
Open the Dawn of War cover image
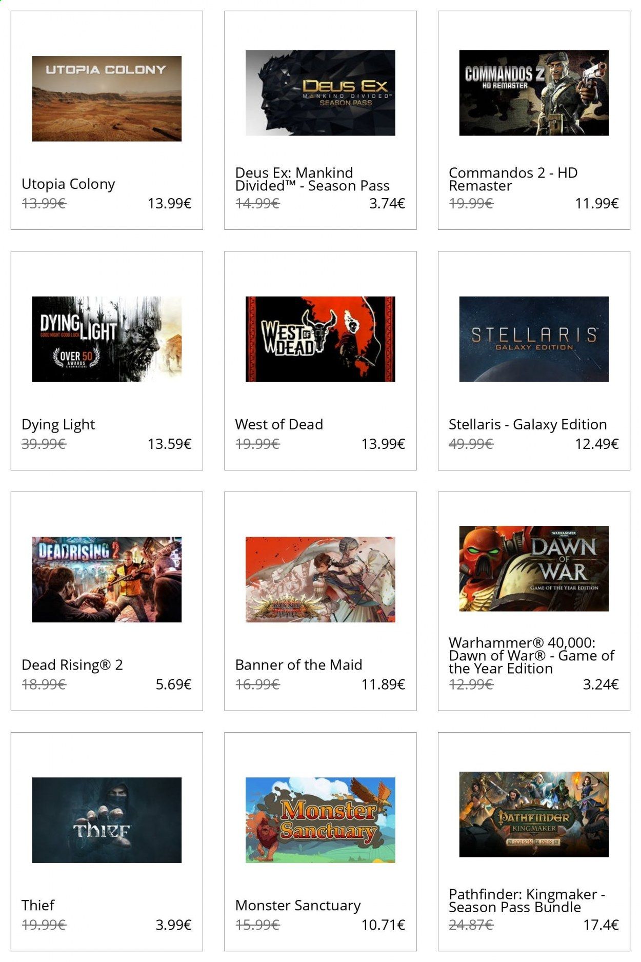534,568
